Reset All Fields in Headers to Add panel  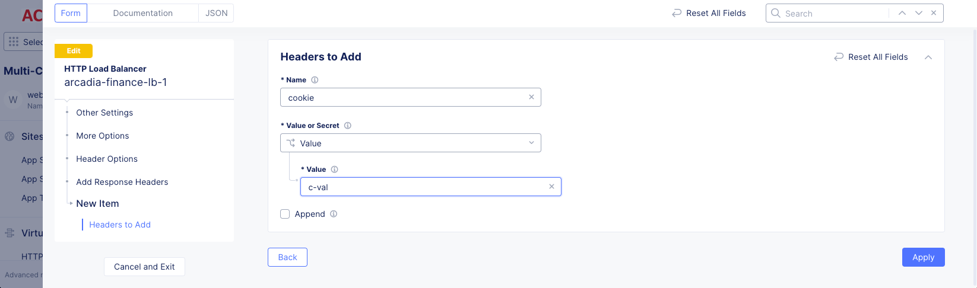point(871,57)
